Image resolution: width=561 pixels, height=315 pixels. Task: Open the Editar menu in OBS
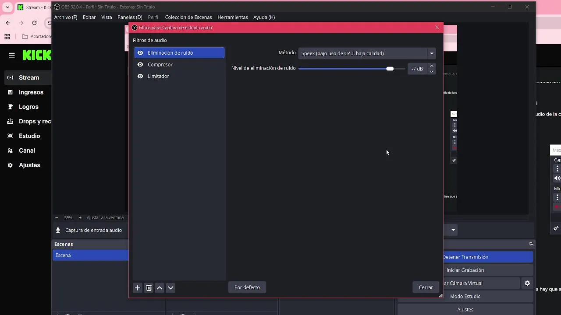(x=89, y=17)
